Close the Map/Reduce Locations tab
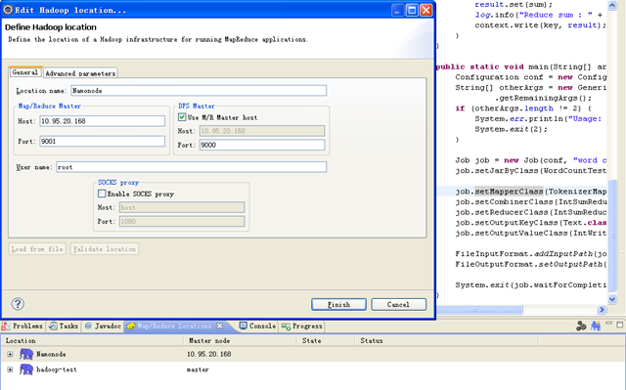Image resolution: width=626 pixels, height=390 pixels. (219, 325)
